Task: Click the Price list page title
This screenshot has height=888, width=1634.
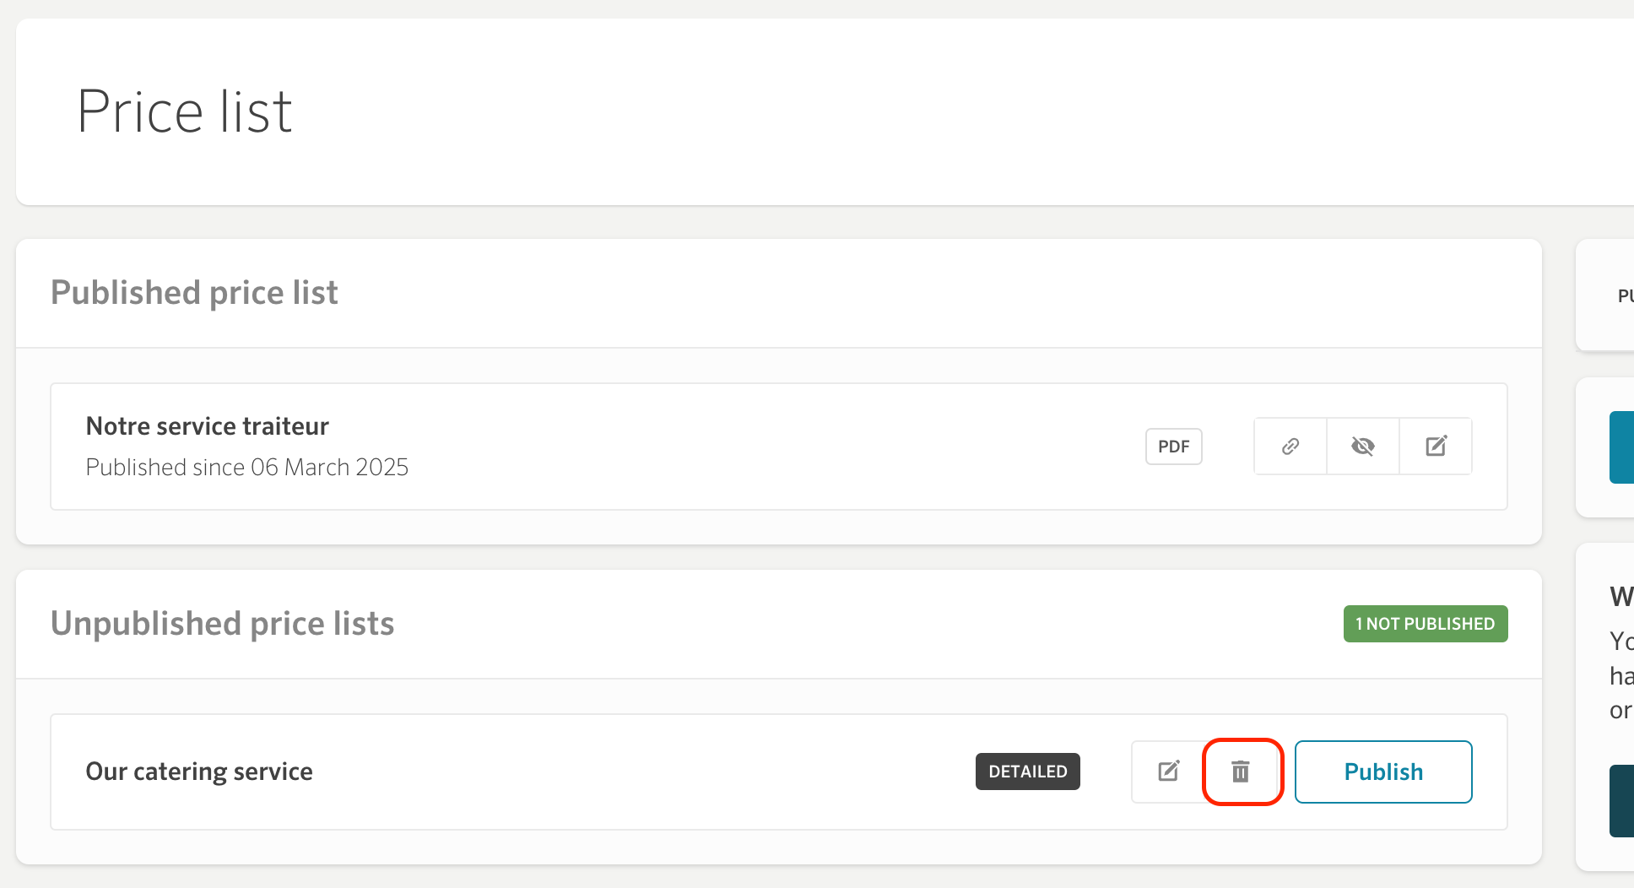Action: [184, 111]
